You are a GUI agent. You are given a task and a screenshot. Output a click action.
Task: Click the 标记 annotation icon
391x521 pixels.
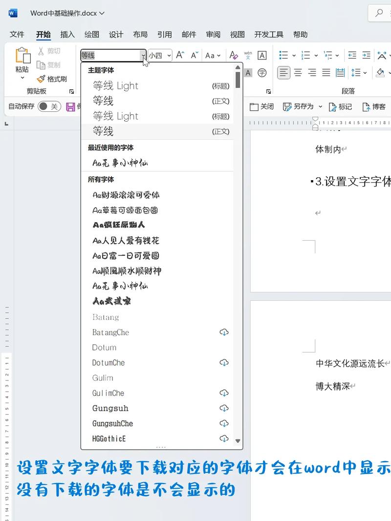(x=340, y=106)
